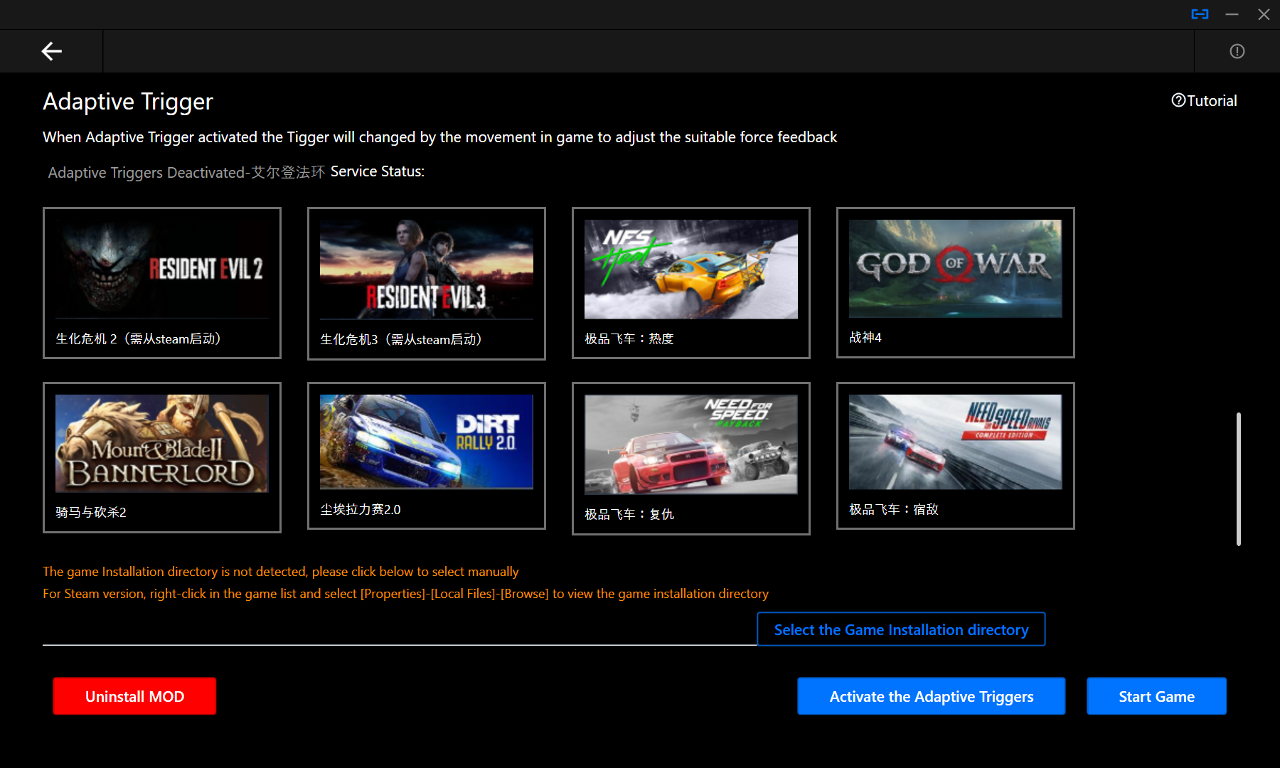
Task: Click the vertical scrollbar of the game list
Action: [1239, 479]
